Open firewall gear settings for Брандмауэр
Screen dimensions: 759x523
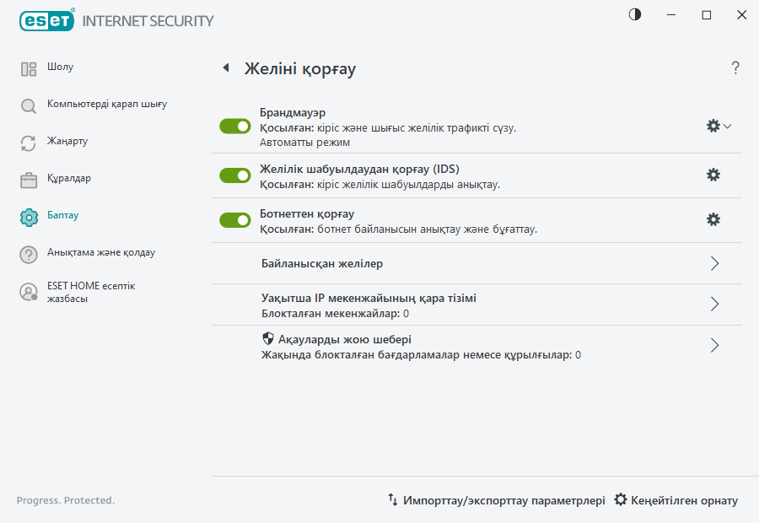pyautogui.click(x=713, y=125)
